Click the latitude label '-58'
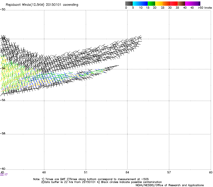This screenshot has height=187, width=213. tap(3, 133)
